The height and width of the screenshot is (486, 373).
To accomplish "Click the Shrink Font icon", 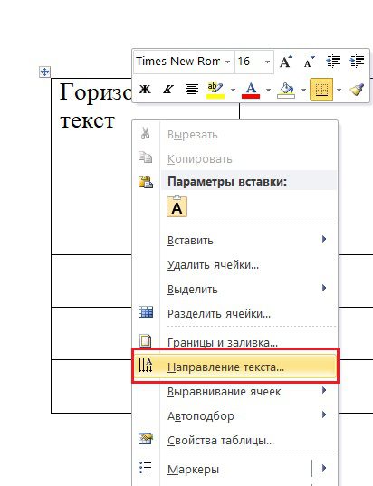I will point(309,62).
